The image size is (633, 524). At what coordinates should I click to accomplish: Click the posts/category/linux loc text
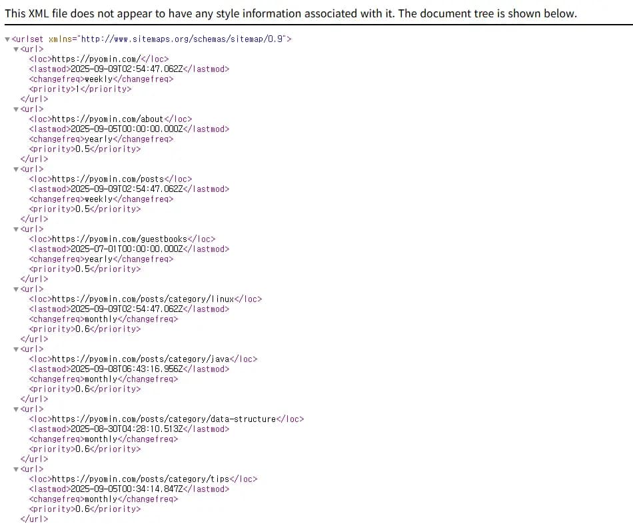(x=143, y=299)
